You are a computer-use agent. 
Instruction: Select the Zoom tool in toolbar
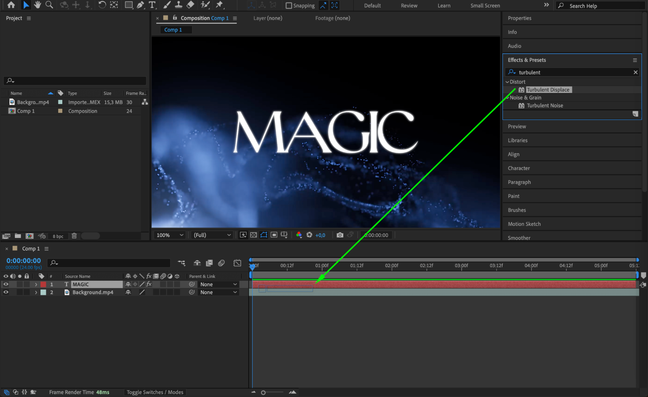click(49, 5)
